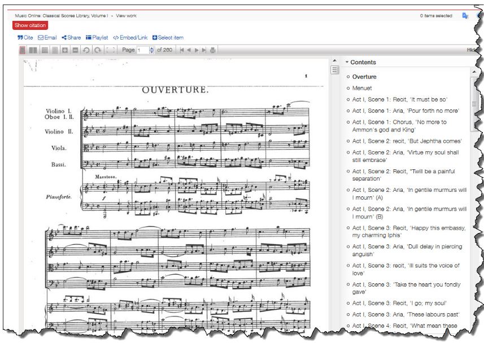Image resolution: width=484 pixels, height=351 pixels.
Task: Switch to two-page spread view
Action: coord(33,52)
